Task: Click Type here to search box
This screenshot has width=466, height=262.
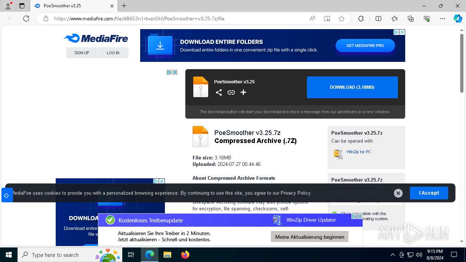Action: coord(70,255)
